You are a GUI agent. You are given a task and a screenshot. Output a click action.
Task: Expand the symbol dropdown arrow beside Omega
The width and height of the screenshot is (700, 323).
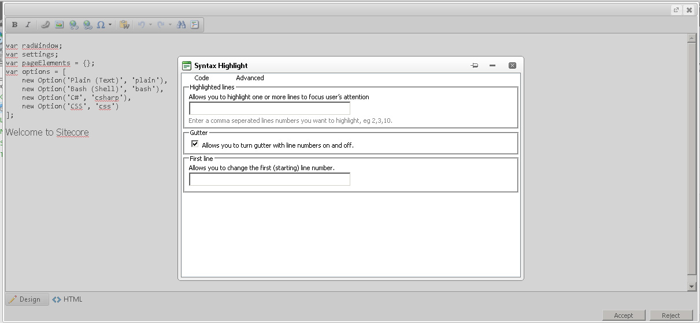tap(110, 25)
